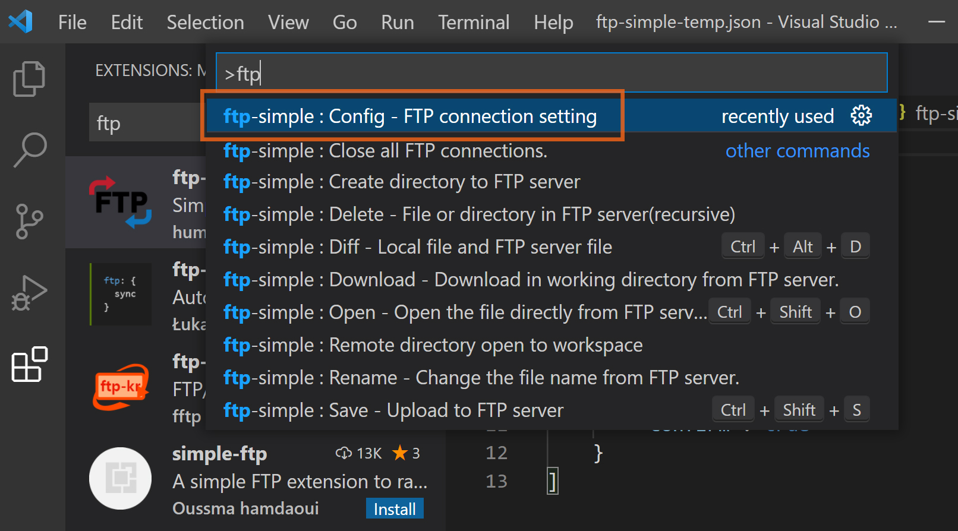Image resolution: width=958 pixels, height=531 pixels.
Task: Open the Terminal menu
Action: [474, 22]
